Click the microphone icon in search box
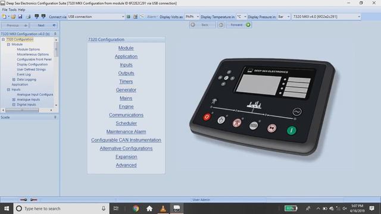Viewport: 381px width, 214px height. (x=104, y=209)
